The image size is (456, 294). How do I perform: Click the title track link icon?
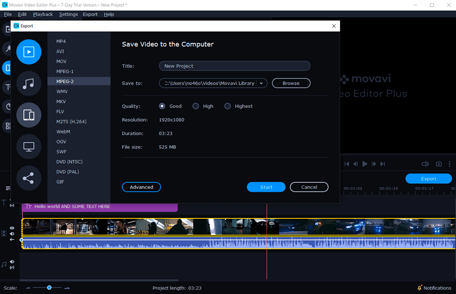pos(12,206)
